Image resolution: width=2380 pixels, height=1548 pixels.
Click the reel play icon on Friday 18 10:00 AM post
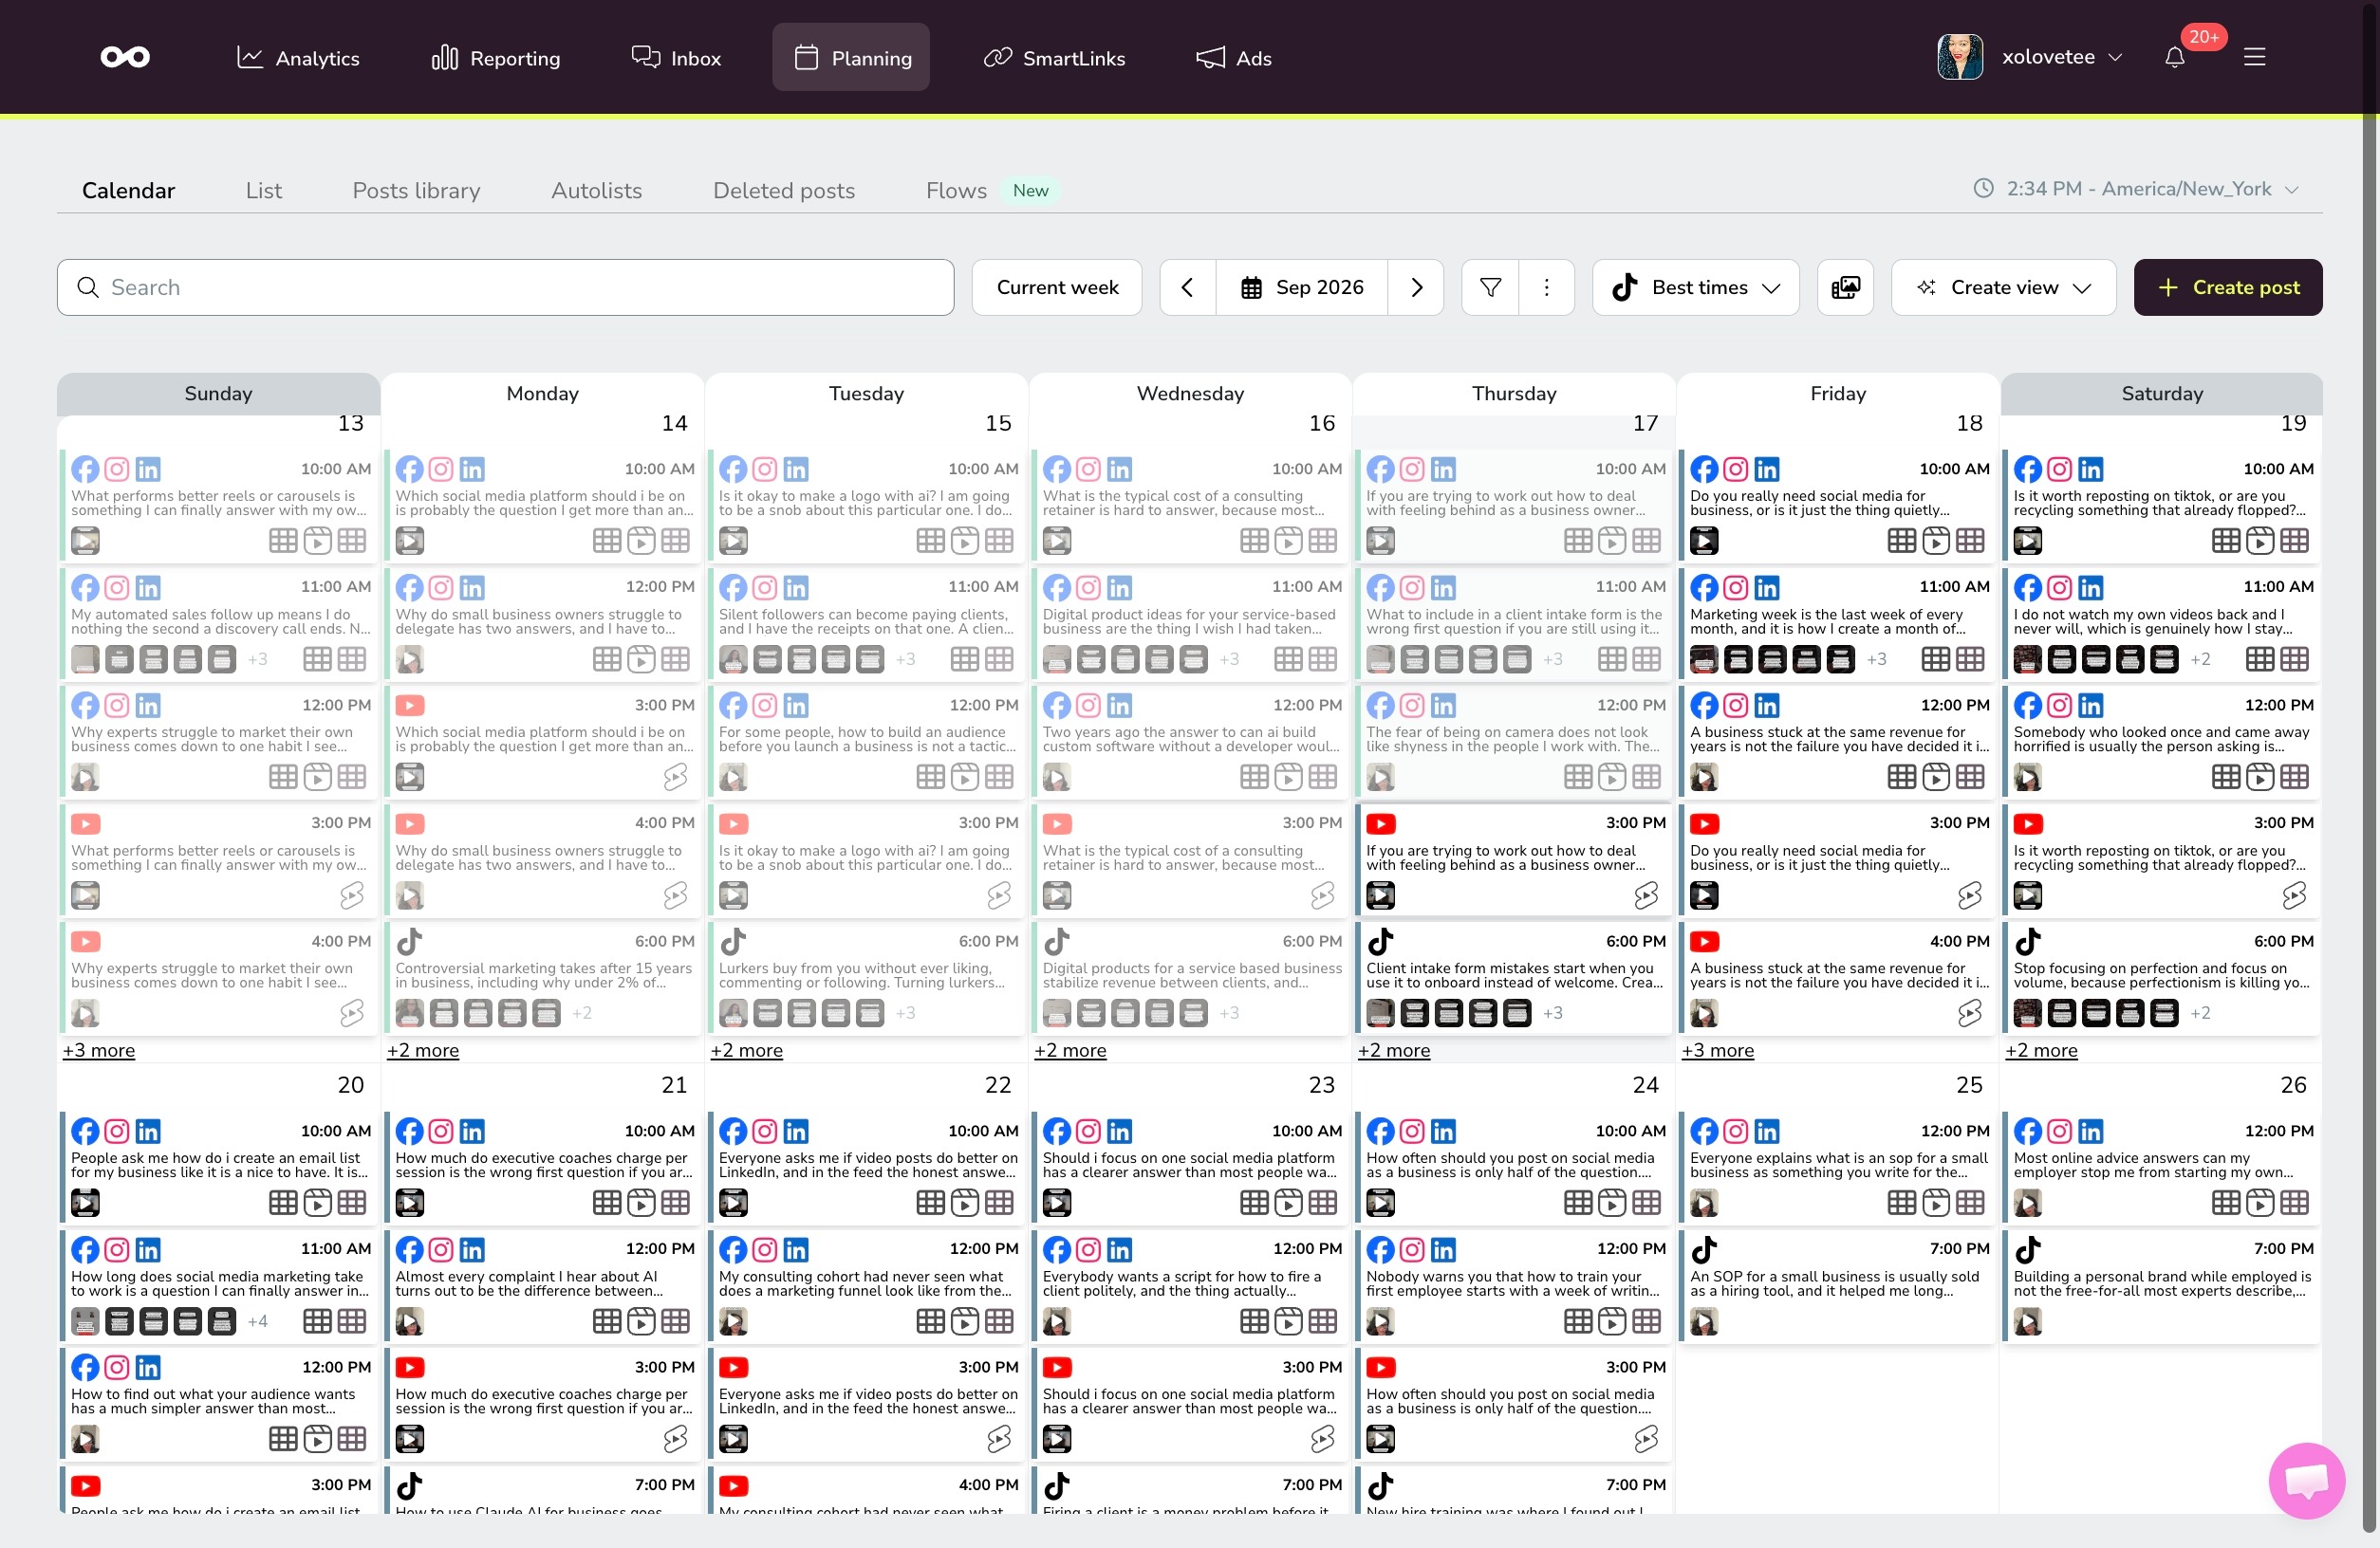click(1936, 541)
